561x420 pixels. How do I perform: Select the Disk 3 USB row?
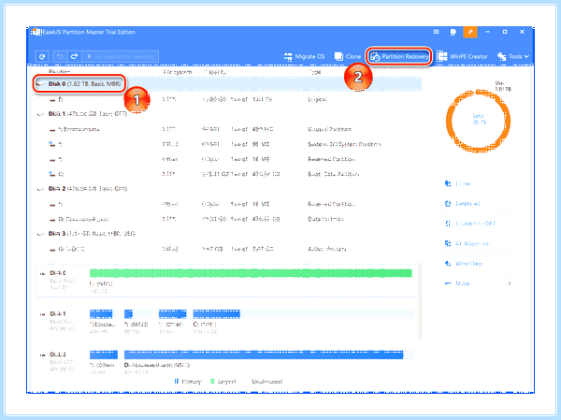227,234
